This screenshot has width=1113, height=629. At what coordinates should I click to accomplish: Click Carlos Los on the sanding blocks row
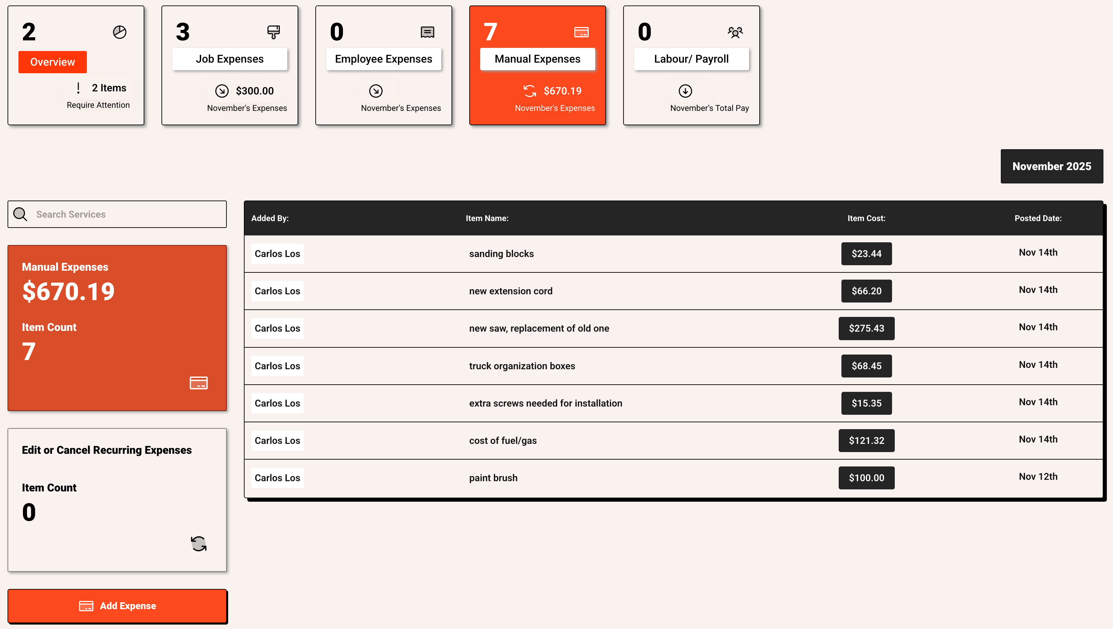[x=277, y=254]
